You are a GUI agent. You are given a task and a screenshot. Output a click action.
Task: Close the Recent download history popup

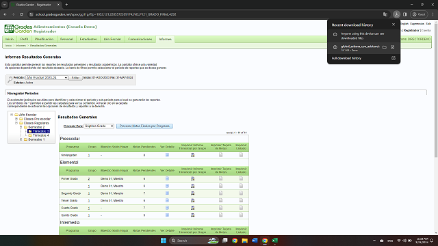click(x=394, y=25)
